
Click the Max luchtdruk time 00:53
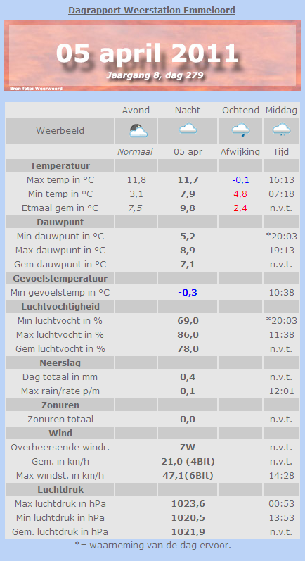(x=281, y=504)
